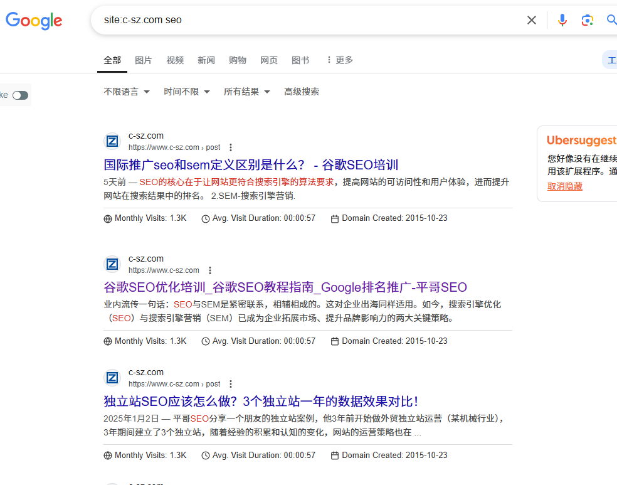This screenshot has height=485, width=617.
Task: Click the Google logo
Action: (x=34, y=21)
